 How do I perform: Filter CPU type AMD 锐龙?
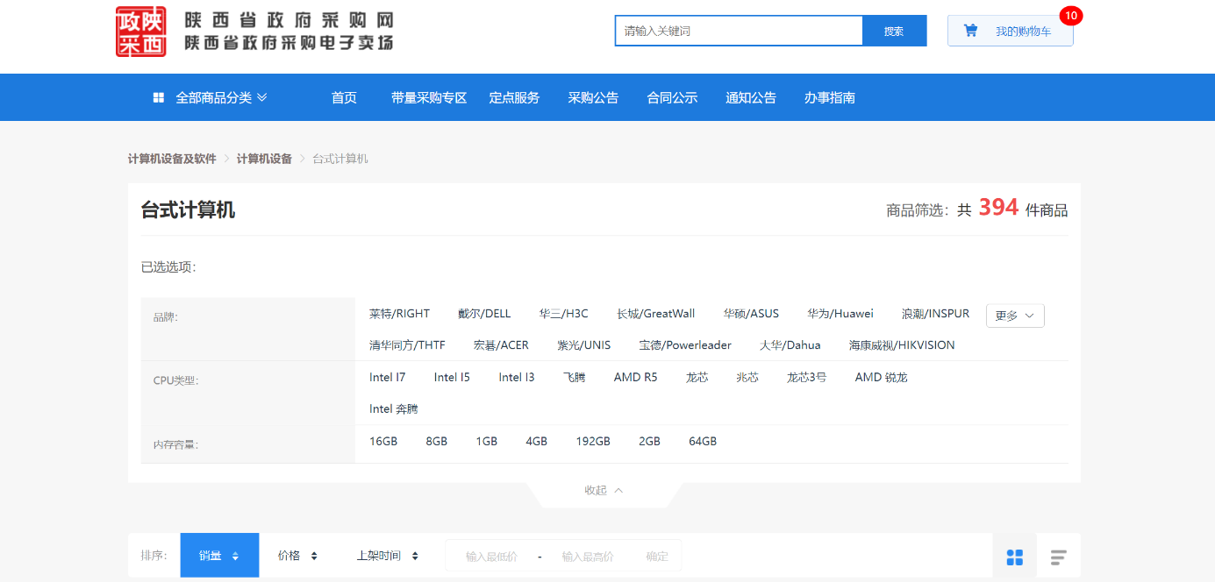tap(881, 378)
